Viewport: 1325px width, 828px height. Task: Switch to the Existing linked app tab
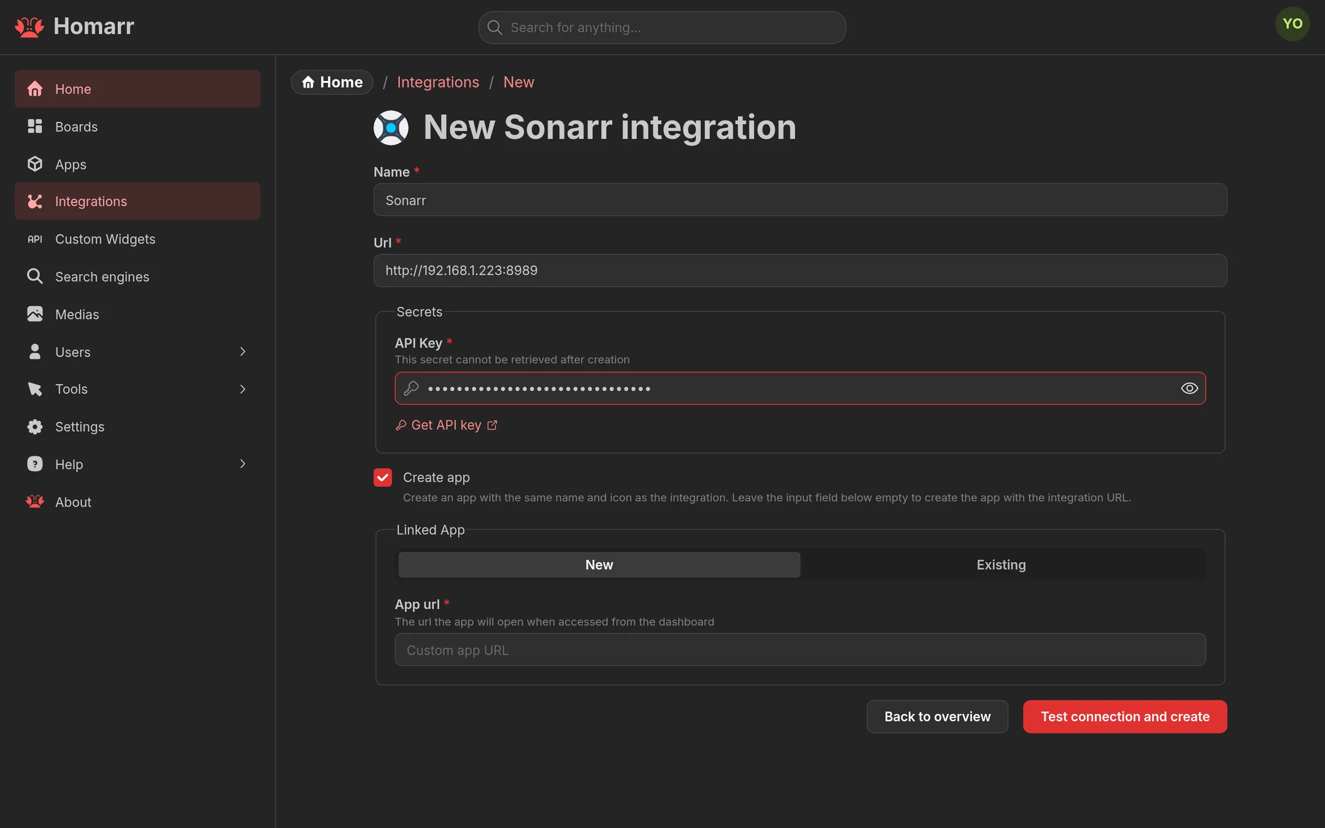pos(1002,564)
